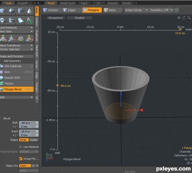Toggle Make UVs V option

(37, 166)
